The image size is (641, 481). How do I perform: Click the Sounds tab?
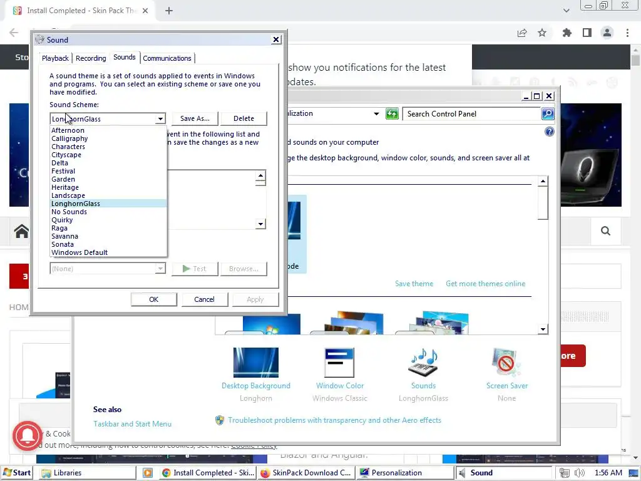(125, 57)
